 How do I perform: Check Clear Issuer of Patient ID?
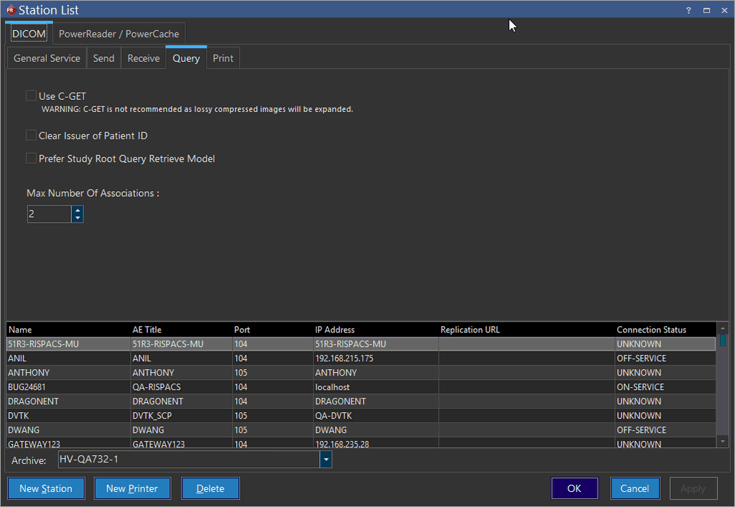(x=31, y=135)
